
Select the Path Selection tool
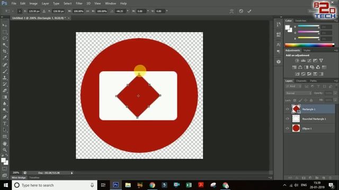[x=5, y=130]
